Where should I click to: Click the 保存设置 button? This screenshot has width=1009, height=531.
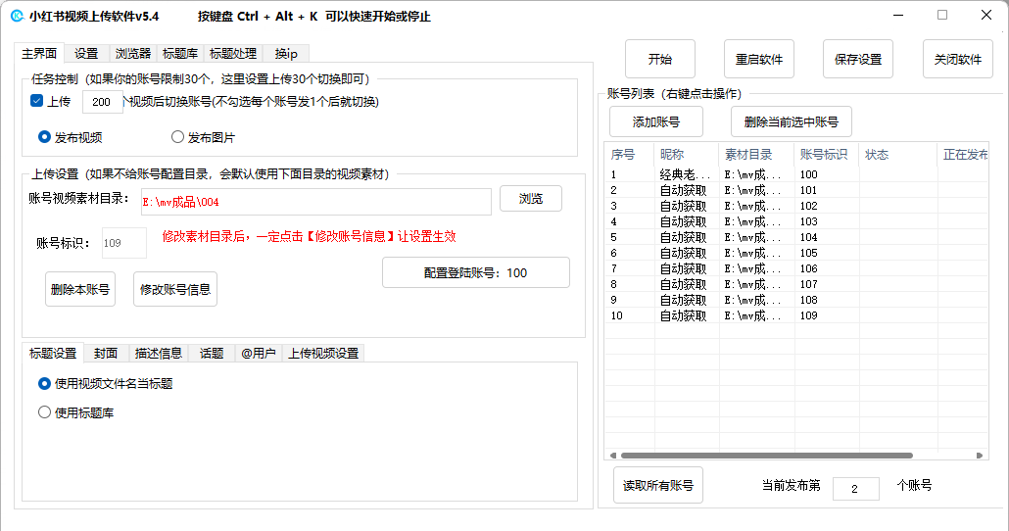(857, 60)
